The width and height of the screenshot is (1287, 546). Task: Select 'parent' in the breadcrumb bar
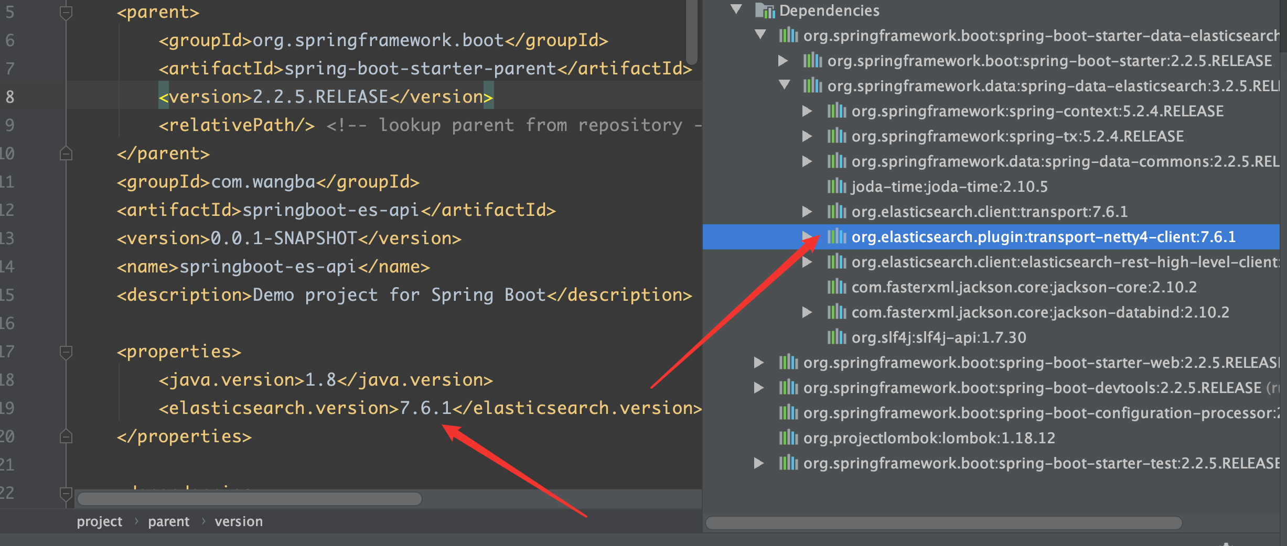pyautogui.click(x=168, y=522)
